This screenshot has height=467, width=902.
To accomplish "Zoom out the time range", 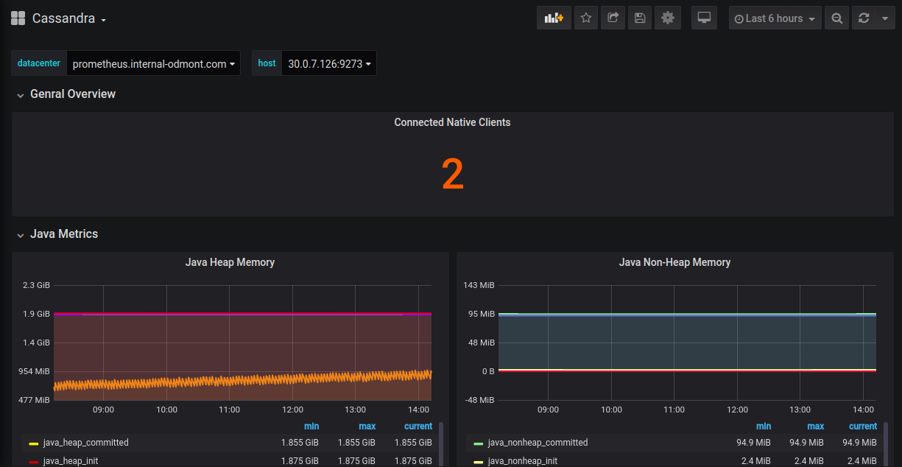I will [x=836, y=18].
